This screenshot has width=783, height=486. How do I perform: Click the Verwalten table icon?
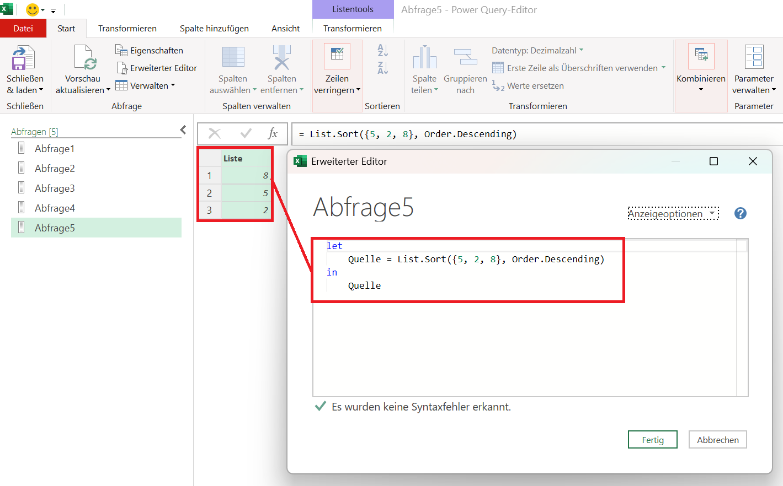coord(121,85)
